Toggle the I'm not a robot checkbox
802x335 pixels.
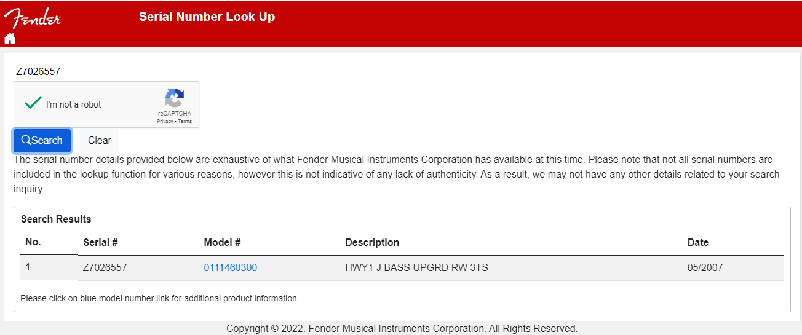pyautogui.click(x=33, y=103)
